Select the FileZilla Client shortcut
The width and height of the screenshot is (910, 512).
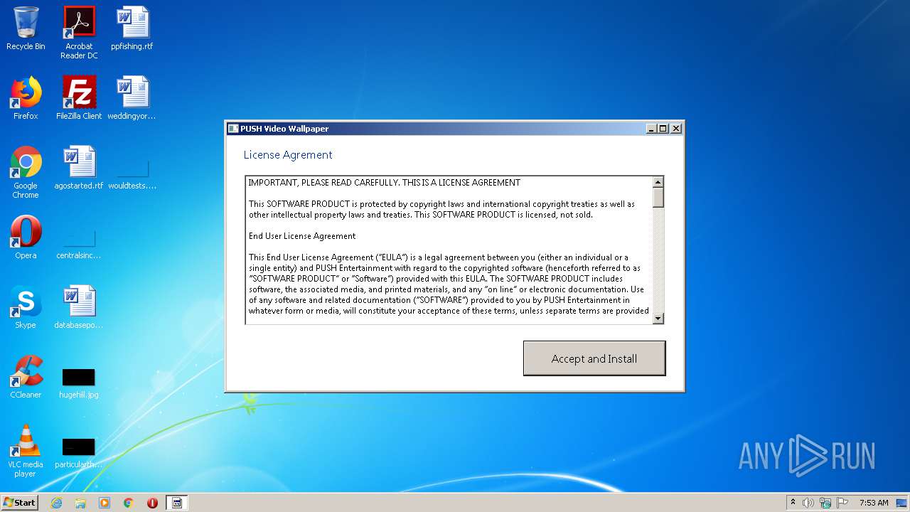tap(79, 98)
